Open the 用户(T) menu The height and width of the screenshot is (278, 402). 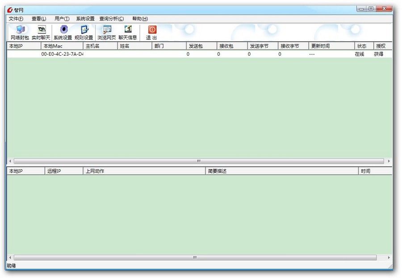click(x=62, y=19)
